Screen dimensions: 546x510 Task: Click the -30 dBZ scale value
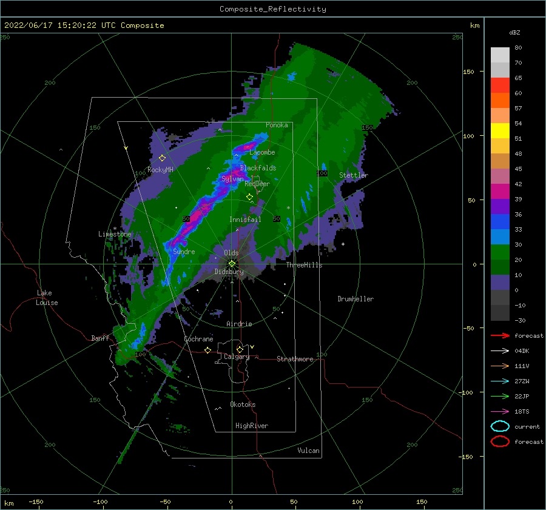(x=520, y=321)
